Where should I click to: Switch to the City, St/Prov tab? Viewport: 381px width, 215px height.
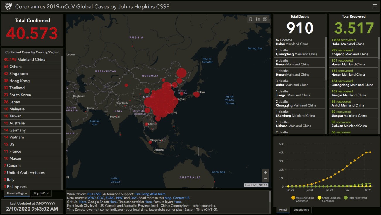coord(41,193)
